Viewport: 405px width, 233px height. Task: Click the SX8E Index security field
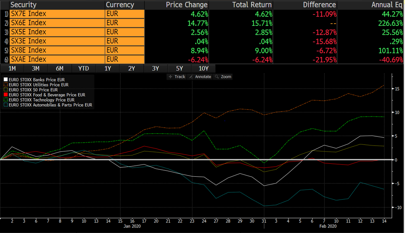point(57,50)
